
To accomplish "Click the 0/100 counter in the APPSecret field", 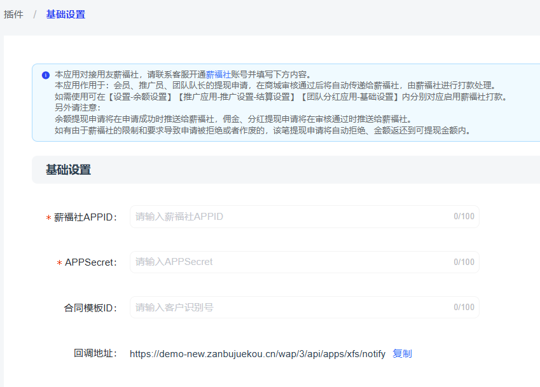I will point(464,262).
